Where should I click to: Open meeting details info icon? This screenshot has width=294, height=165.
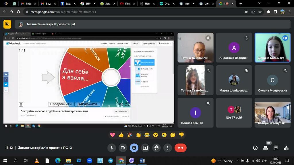pos(255,148)
